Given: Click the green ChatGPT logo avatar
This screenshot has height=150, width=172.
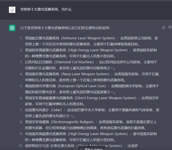Looking at the screenshot, I should point(12,28).
